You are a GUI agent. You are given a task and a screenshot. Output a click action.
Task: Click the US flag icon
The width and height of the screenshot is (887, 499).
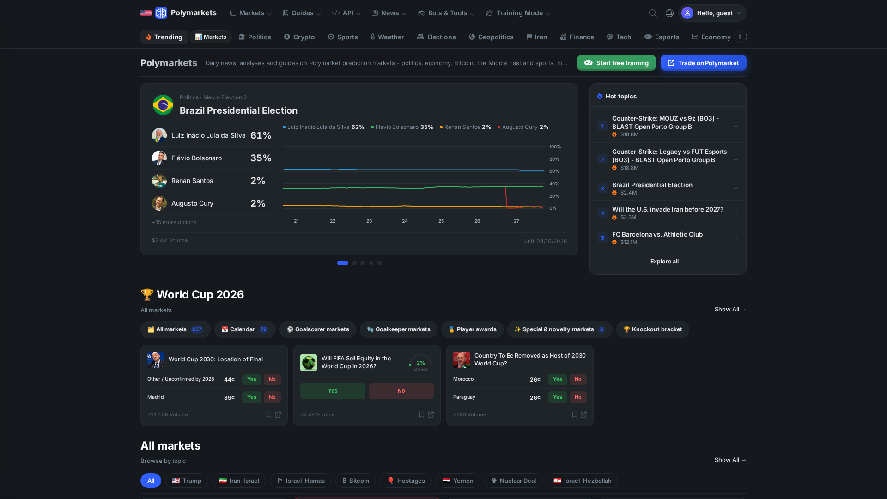(146, 13)
